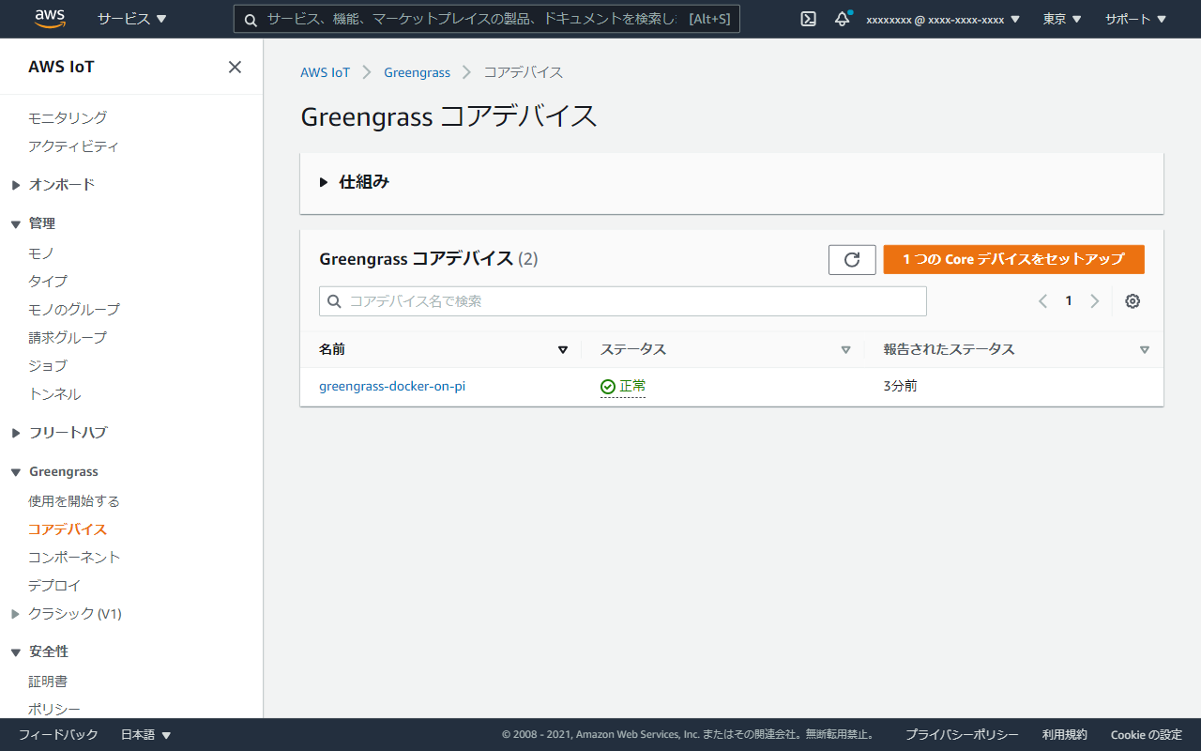This screenshot has height=751, width=1201.
Task: Refresh the Greengrass core devices list
Action: [x=851, y=259]
